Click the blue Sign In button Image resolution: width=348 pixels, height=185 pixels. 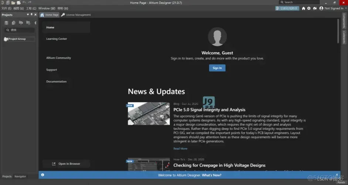pos(217,68)
